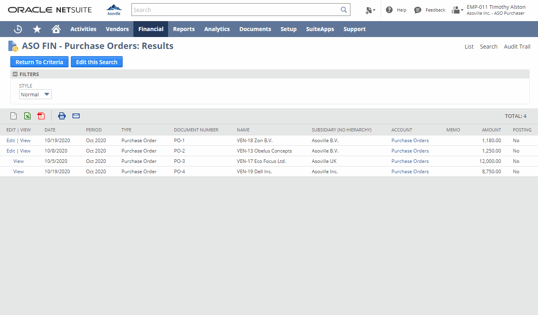Open Purchase Orders account for PO-3
538x315 pixels.
[x=410, y=161]
